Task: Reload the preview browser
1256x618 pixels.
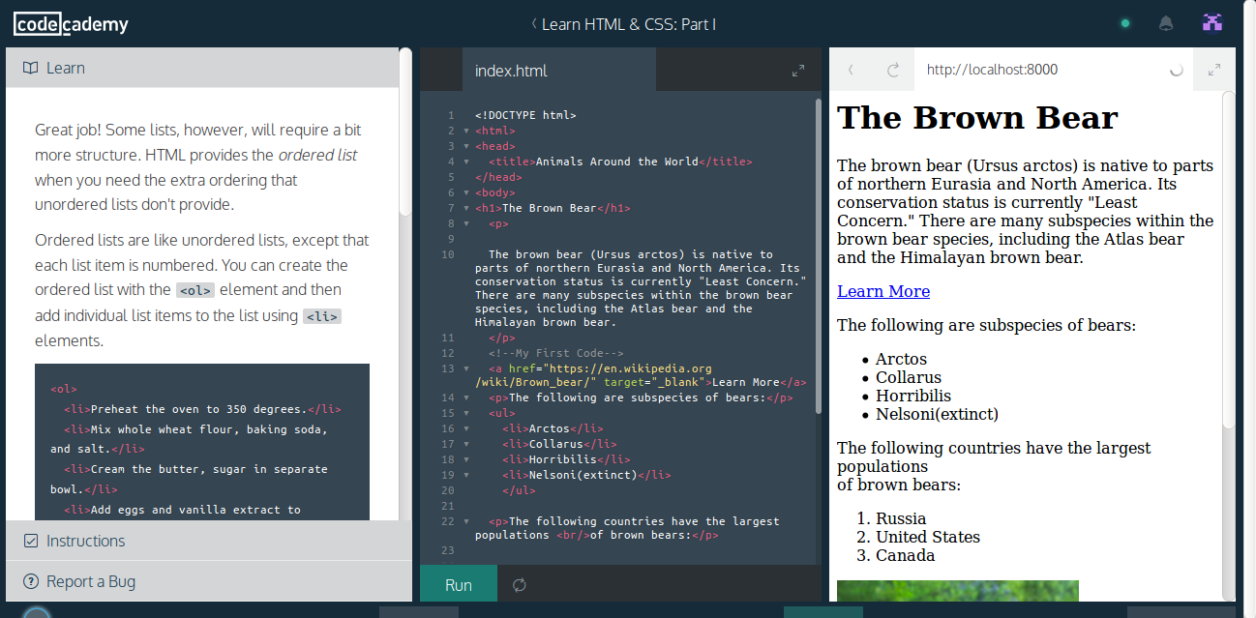Action: [893, 70]
